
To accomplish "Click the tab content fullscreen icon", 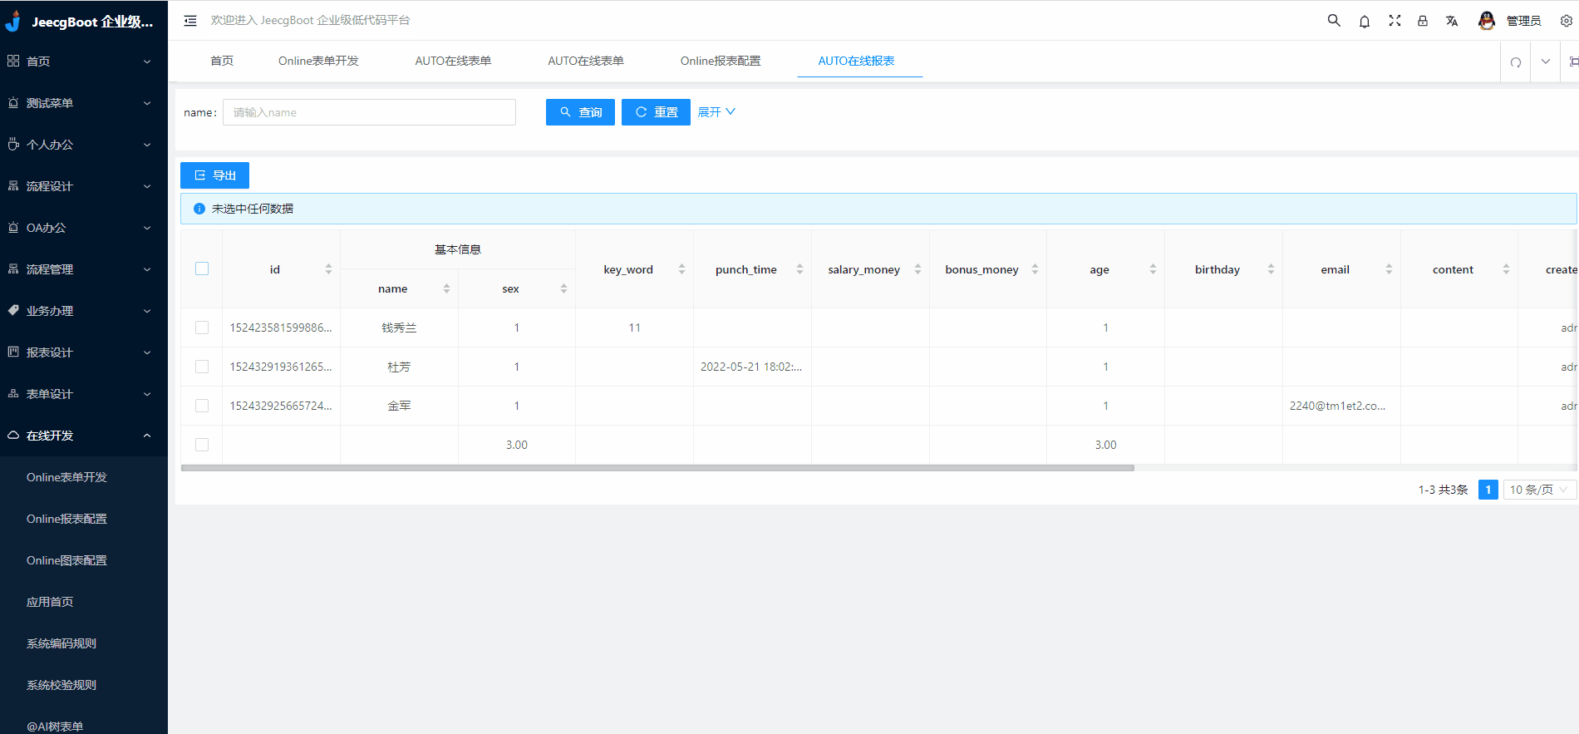I will pyautogui.click(x=1573, y=62).
